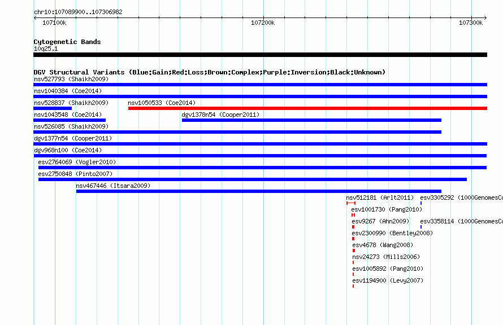Screen dimensions: 503x325
Task: Select the esv2750848 (Pinto2007) label
Action: pyautogui.click(x=75, y=174)
